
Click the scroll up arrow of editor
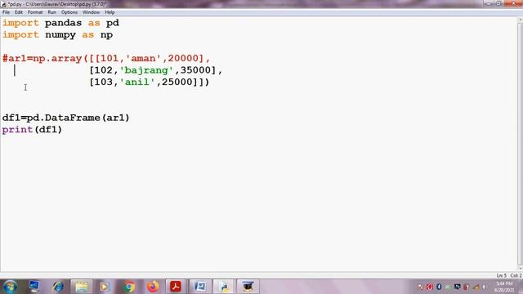pos(520,20)
